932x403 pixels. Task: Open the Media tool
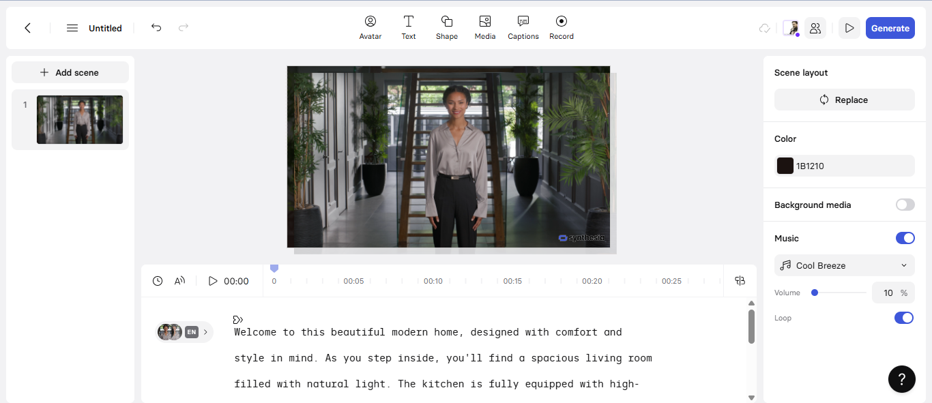pyautogui.click(x=485, y=28)
